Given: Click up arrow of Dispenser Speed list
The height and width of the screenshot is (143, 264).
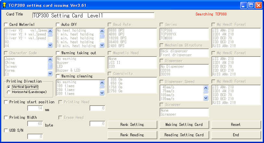Looking at the screenshot, I should 206,88.
